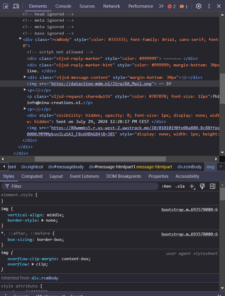225x296 pixels.
Task: Select the head ignored comment line
Action: (x=48, y=14)
